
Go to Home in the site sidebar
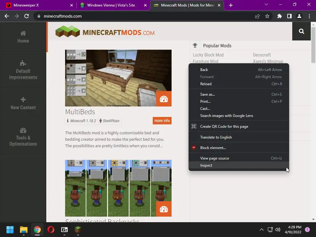(23, 37)
